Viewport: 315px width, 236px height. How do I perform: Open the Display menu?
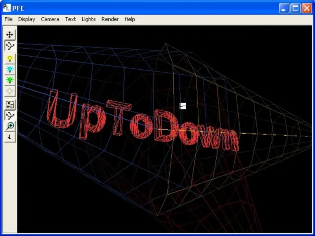coord(27,19)
